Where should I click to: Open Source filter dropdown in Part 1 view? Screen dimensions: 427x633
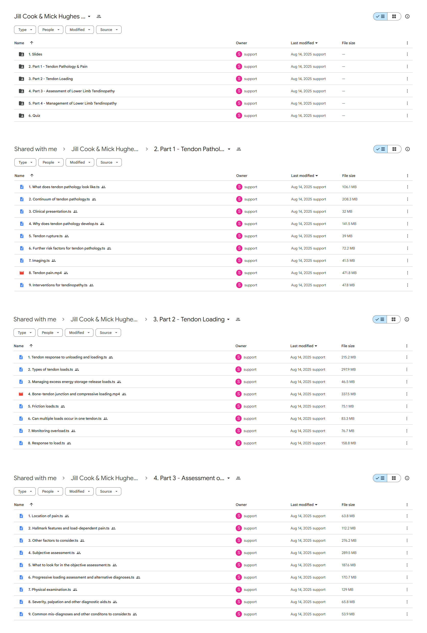[x=109, y=162]
